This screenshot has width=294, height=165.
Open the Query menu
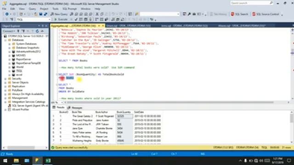click(32, 9)
